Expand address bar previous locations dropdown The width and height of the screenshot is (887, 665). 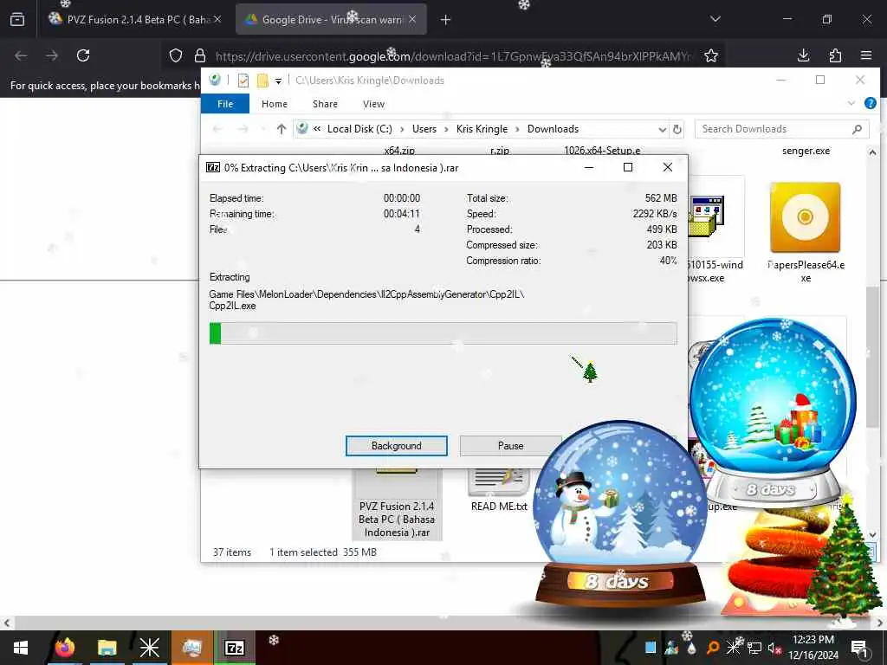[x=662, y=129]
